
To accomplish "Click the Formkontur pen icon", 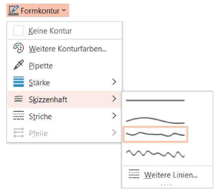I will tap(13, 11).
